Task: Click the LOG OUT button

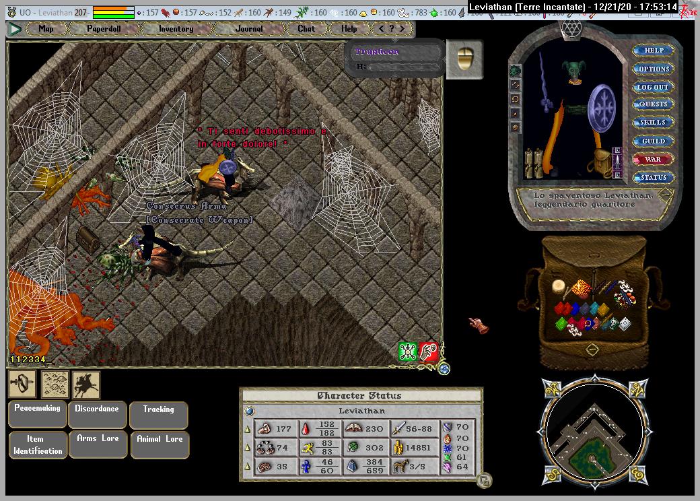Action: click(x=653, y=87)
